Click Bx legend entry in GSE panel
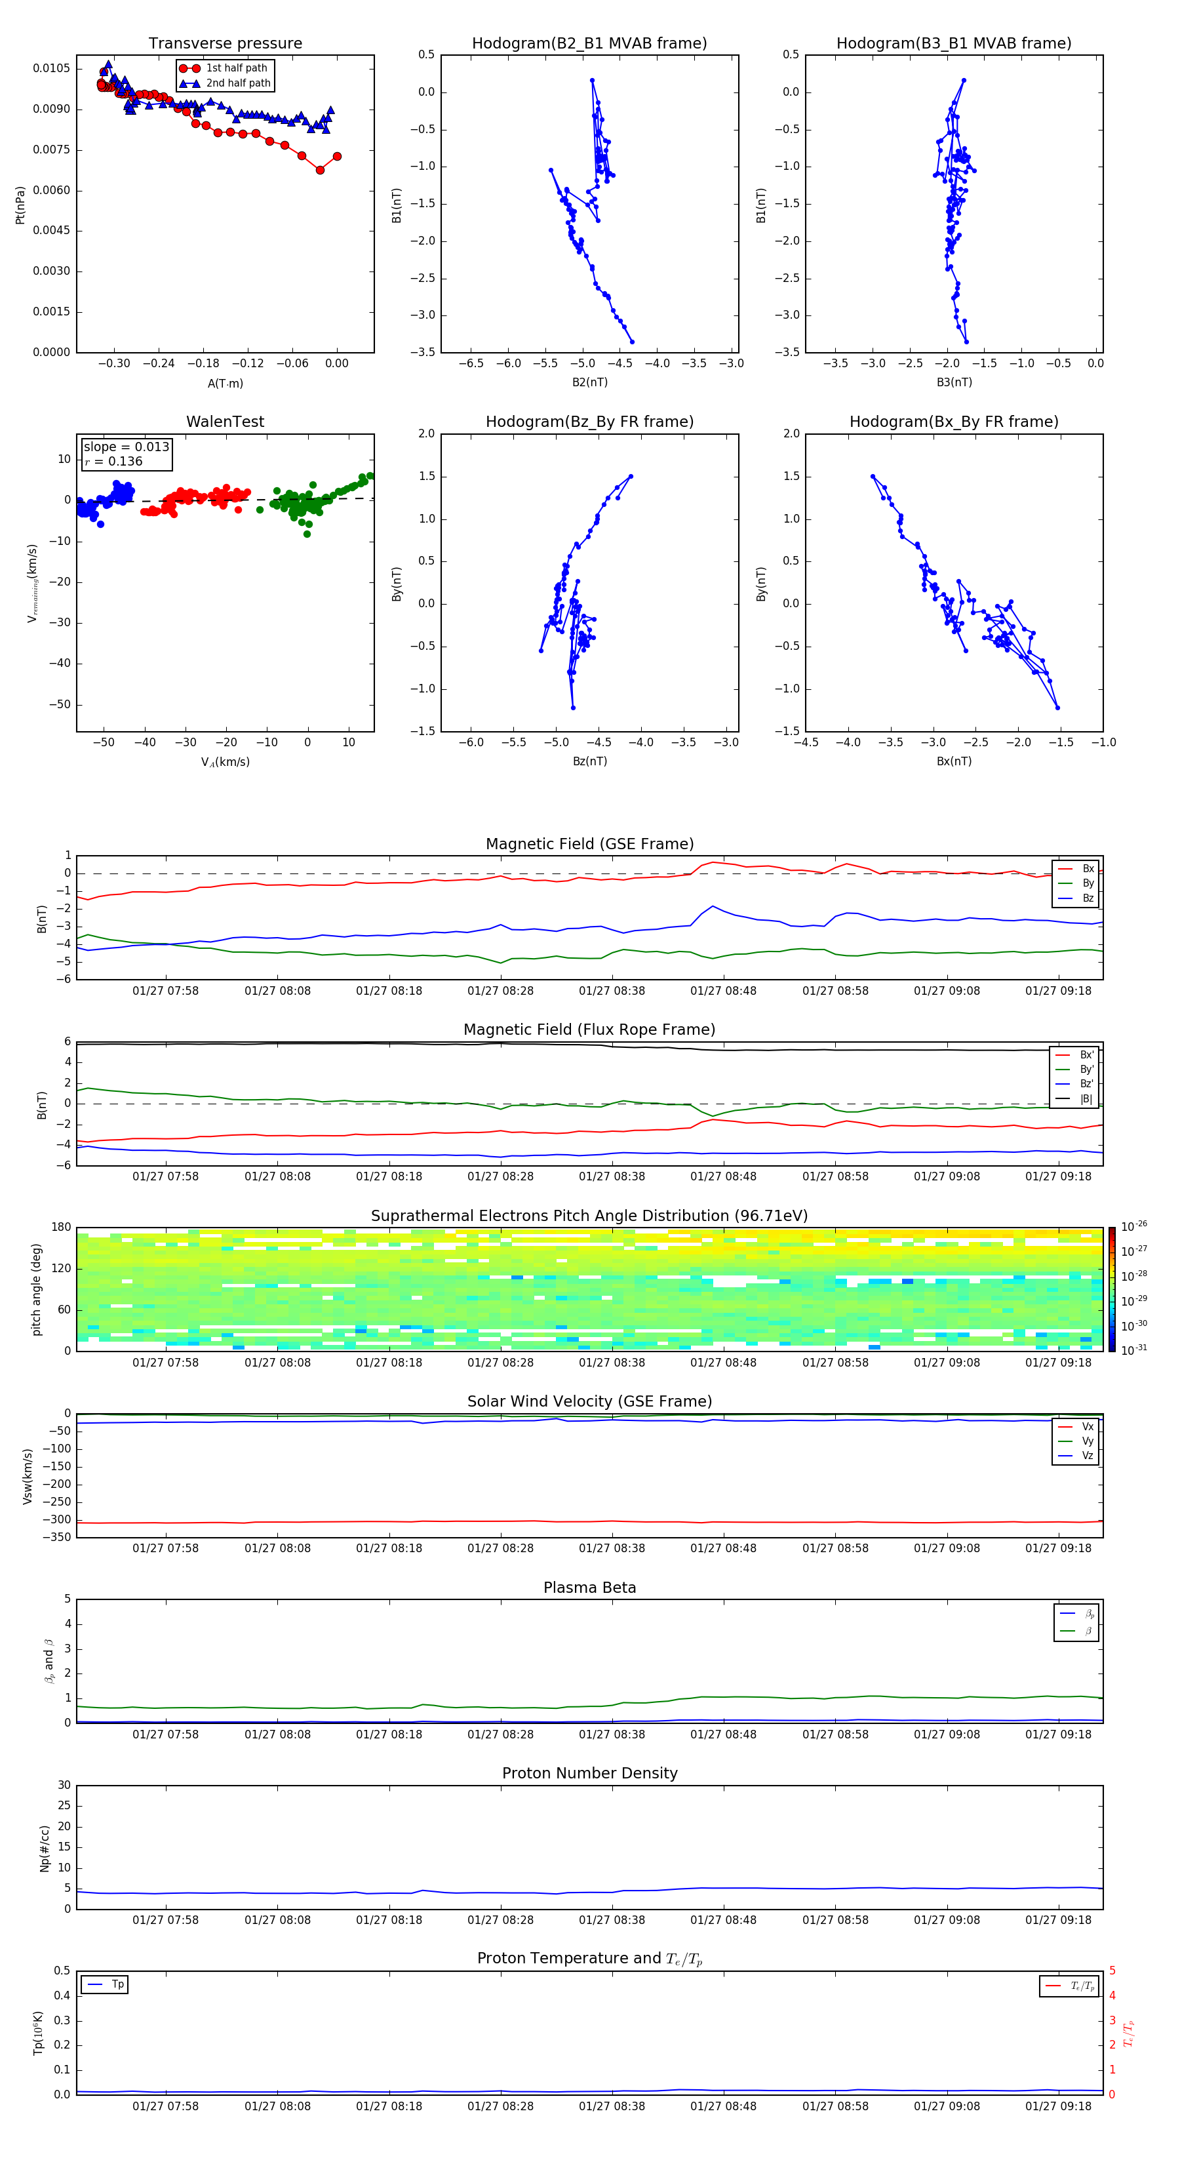The height and width of the screenshot is (2164, 1180). pos(1076,869)
